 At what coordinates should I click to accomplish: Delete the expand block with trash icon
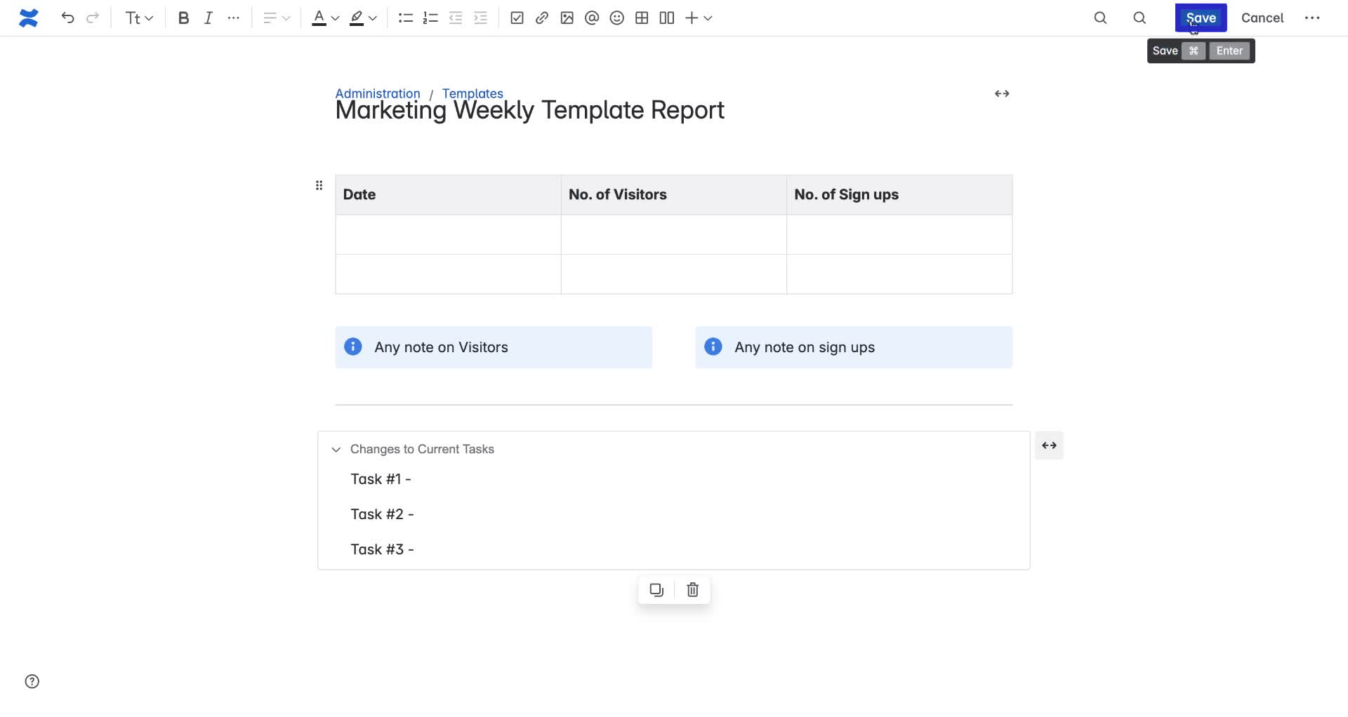coord(692,590)
